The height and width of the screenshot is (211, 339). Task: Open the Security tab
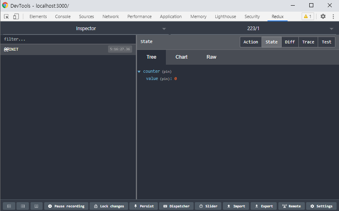(252, 16)
